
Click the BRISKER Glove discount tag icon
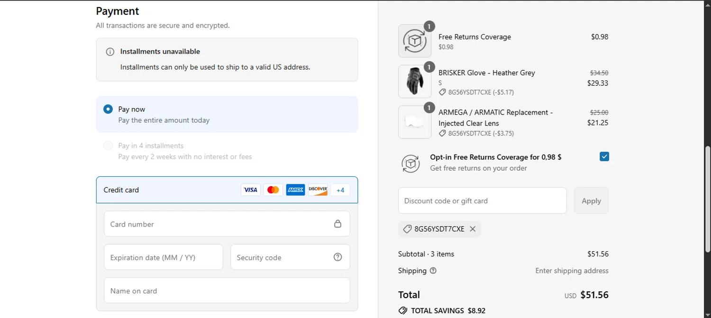[442, 92]
